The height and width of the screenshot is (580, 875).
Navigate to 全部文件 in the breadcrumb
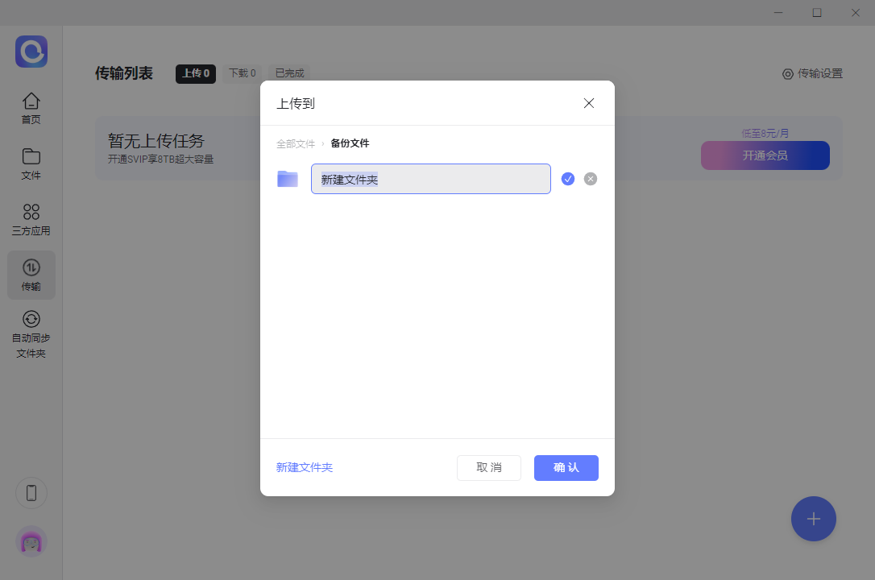coord(295,143)
